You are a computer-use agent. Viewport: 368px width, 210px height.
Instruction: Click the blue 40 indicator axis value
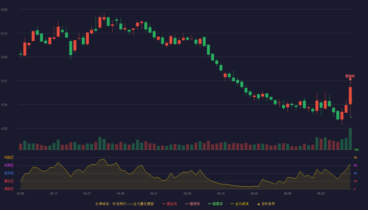[355, 173]
